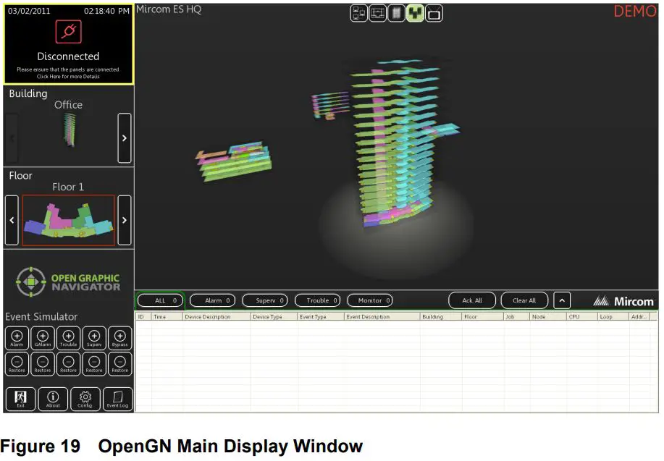Click Restore below the Trouble button

(69, 364)
